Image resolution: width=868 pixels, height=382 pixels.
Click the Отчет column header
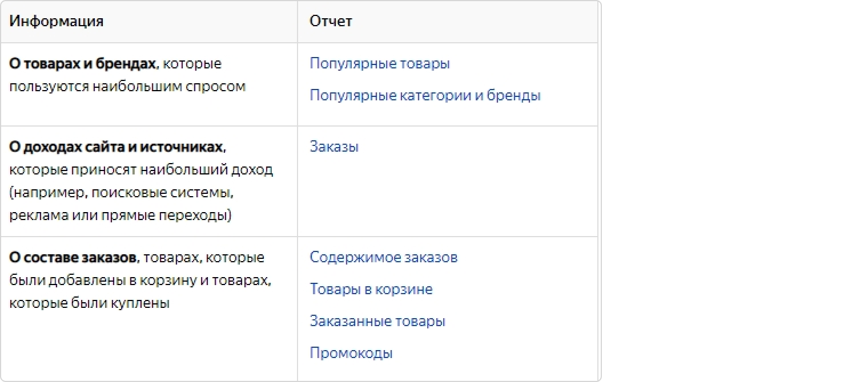(331, 21)
